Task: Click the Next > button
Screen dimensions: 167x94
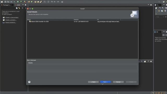Action: (105, 82)
